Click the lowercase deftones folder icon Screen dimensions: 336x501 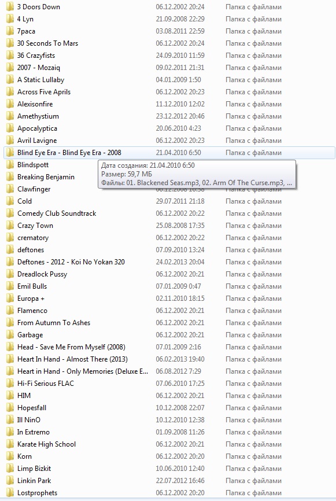[x=10, y=249]
